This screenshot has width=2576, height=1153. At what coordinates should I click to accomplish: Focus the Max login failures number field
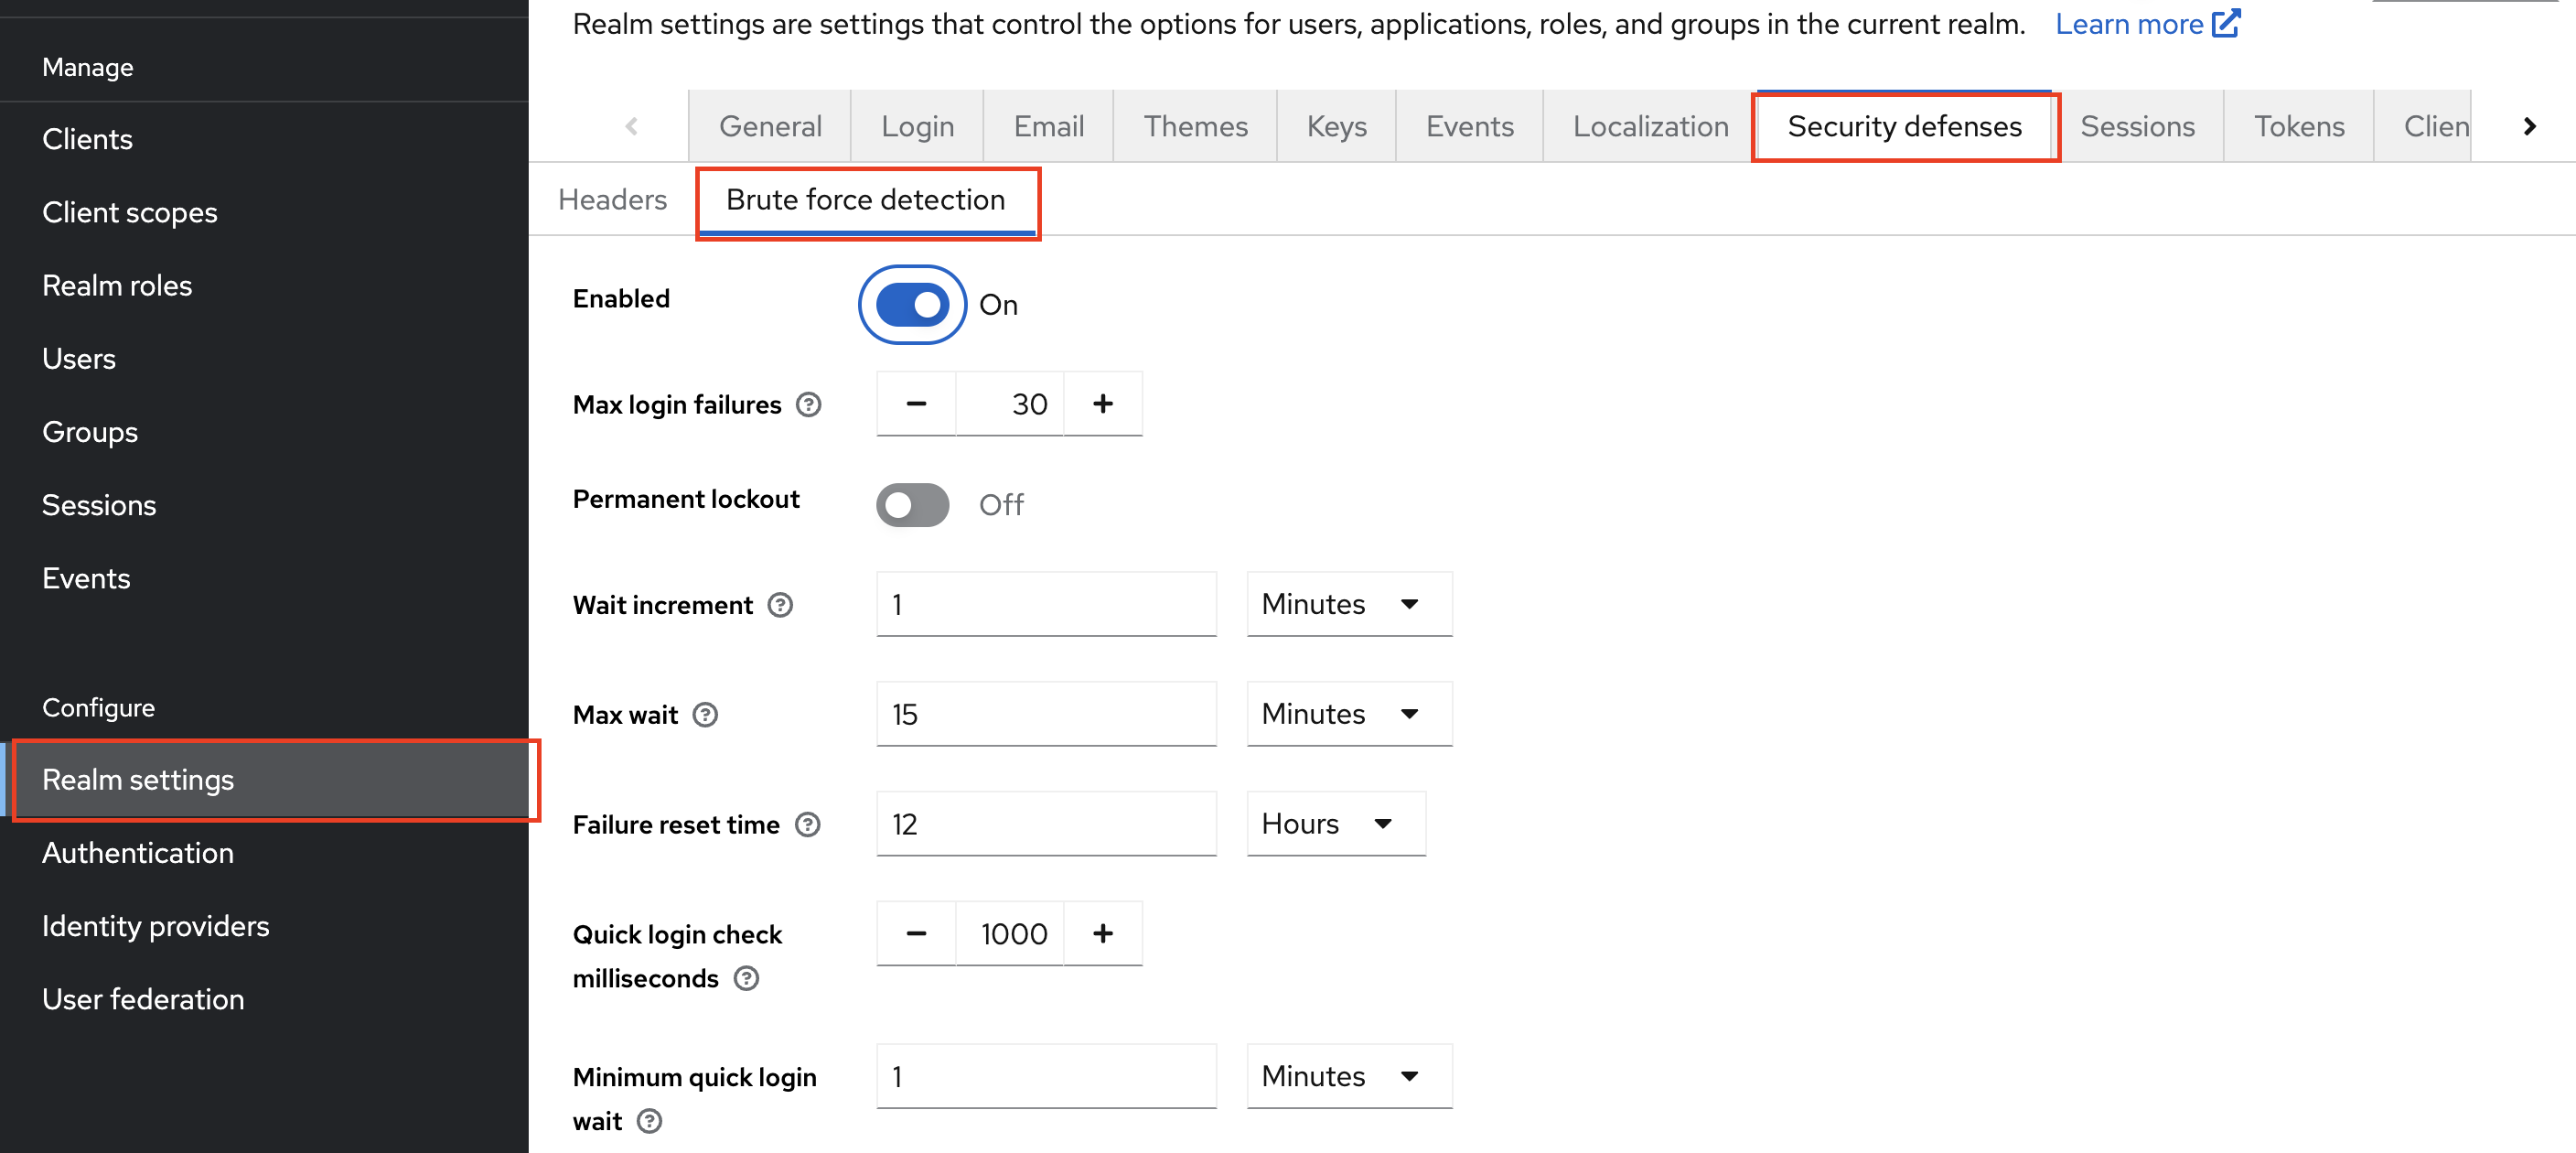1009,403
